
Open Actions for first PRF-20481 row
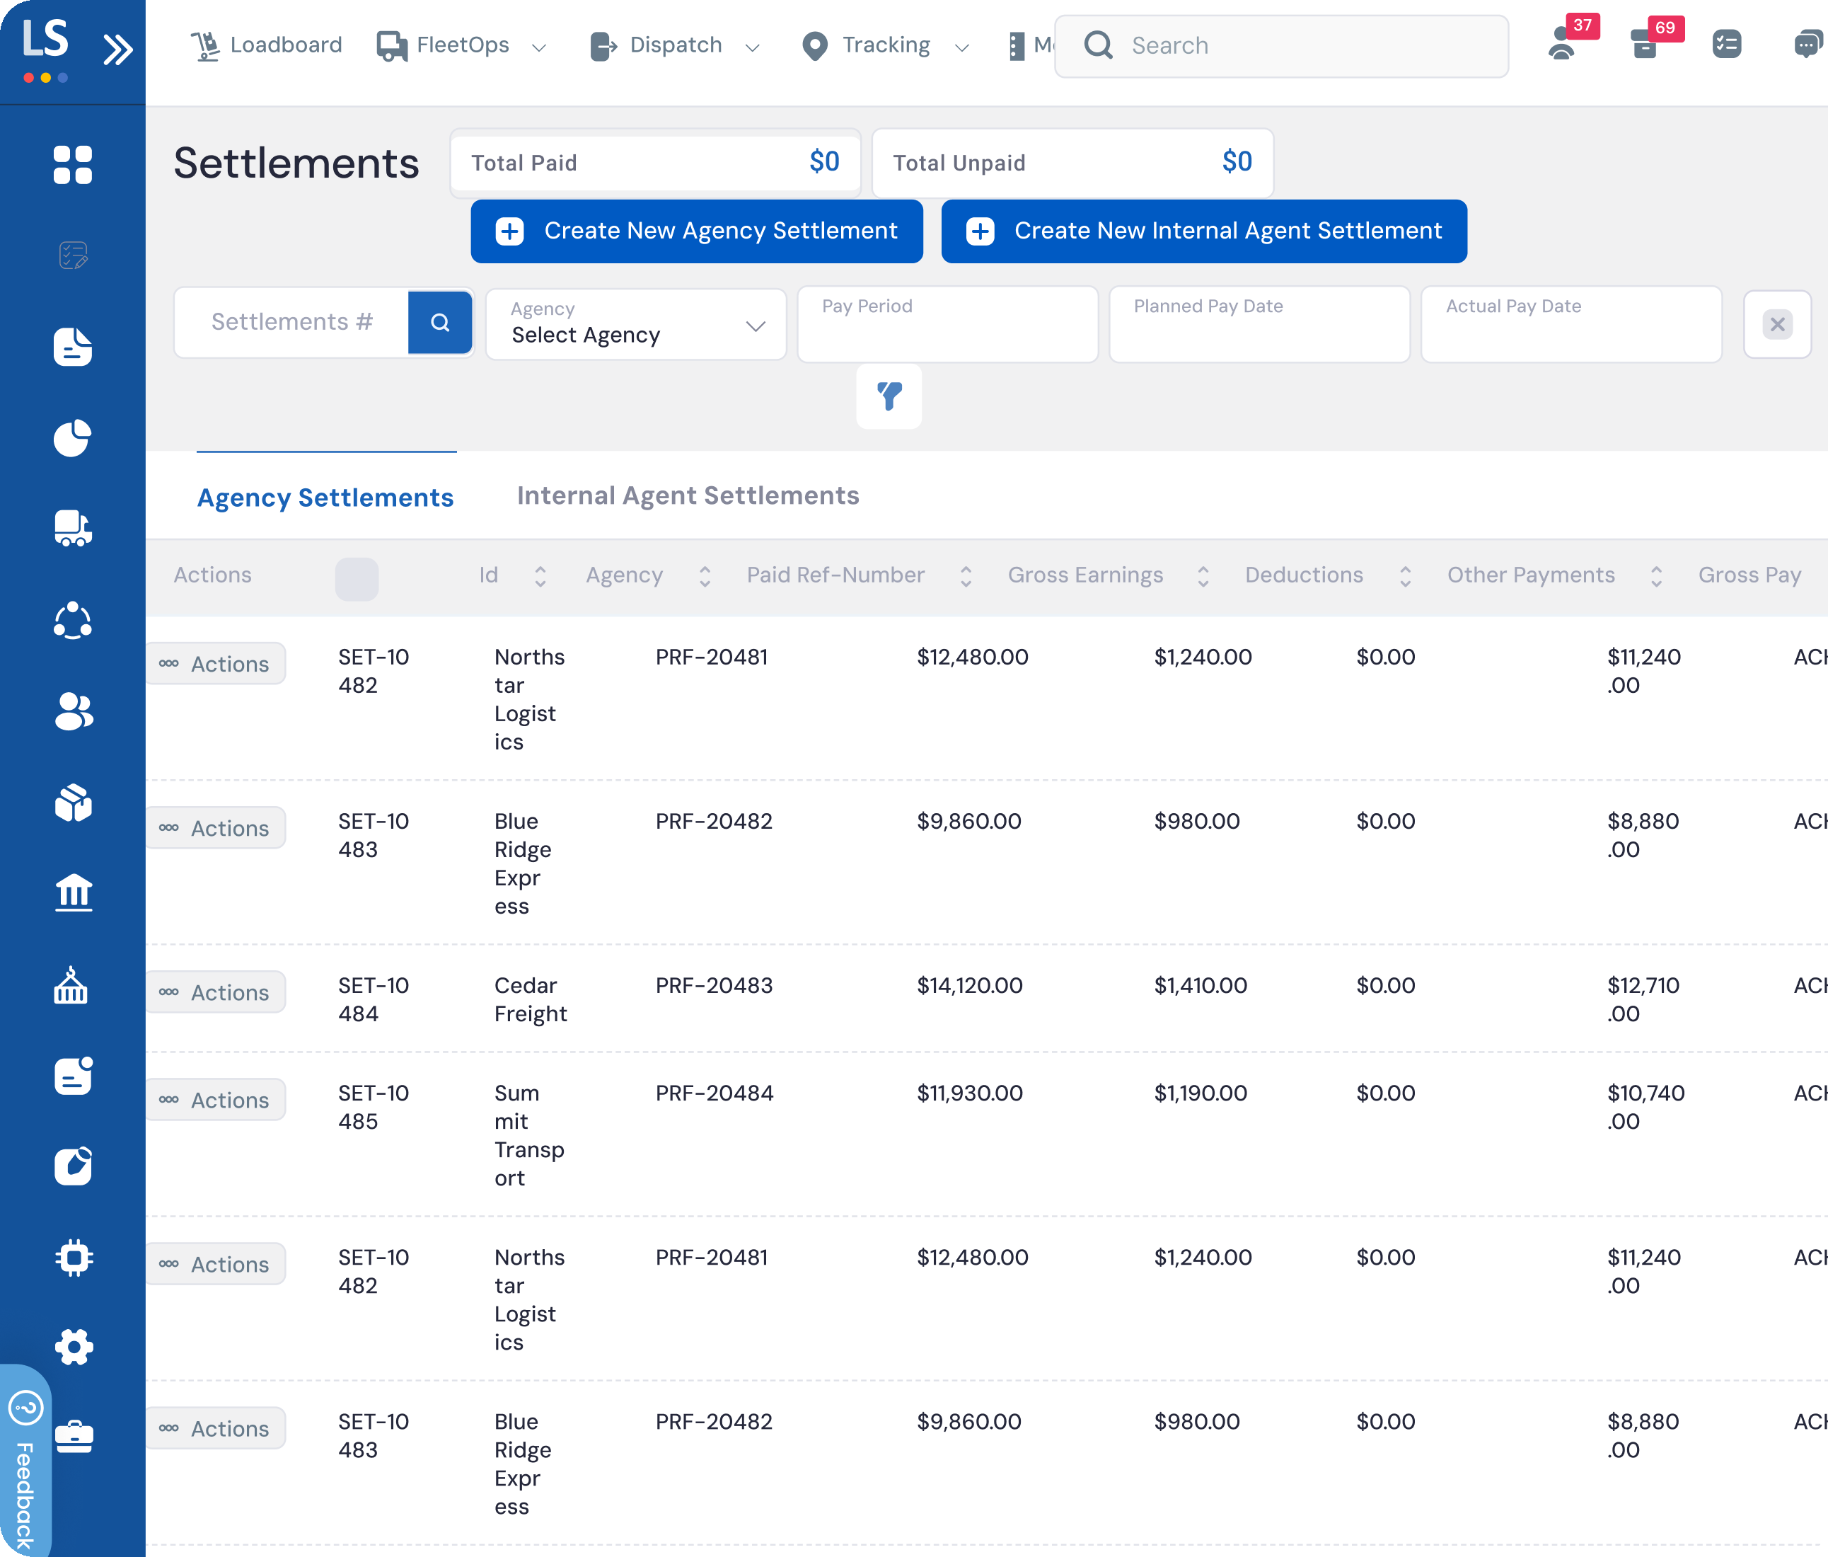click(215, 664)
